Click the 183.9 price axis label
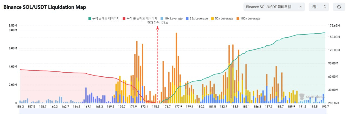Viewport: 346px width, 114px height. (x=235, y=107)
